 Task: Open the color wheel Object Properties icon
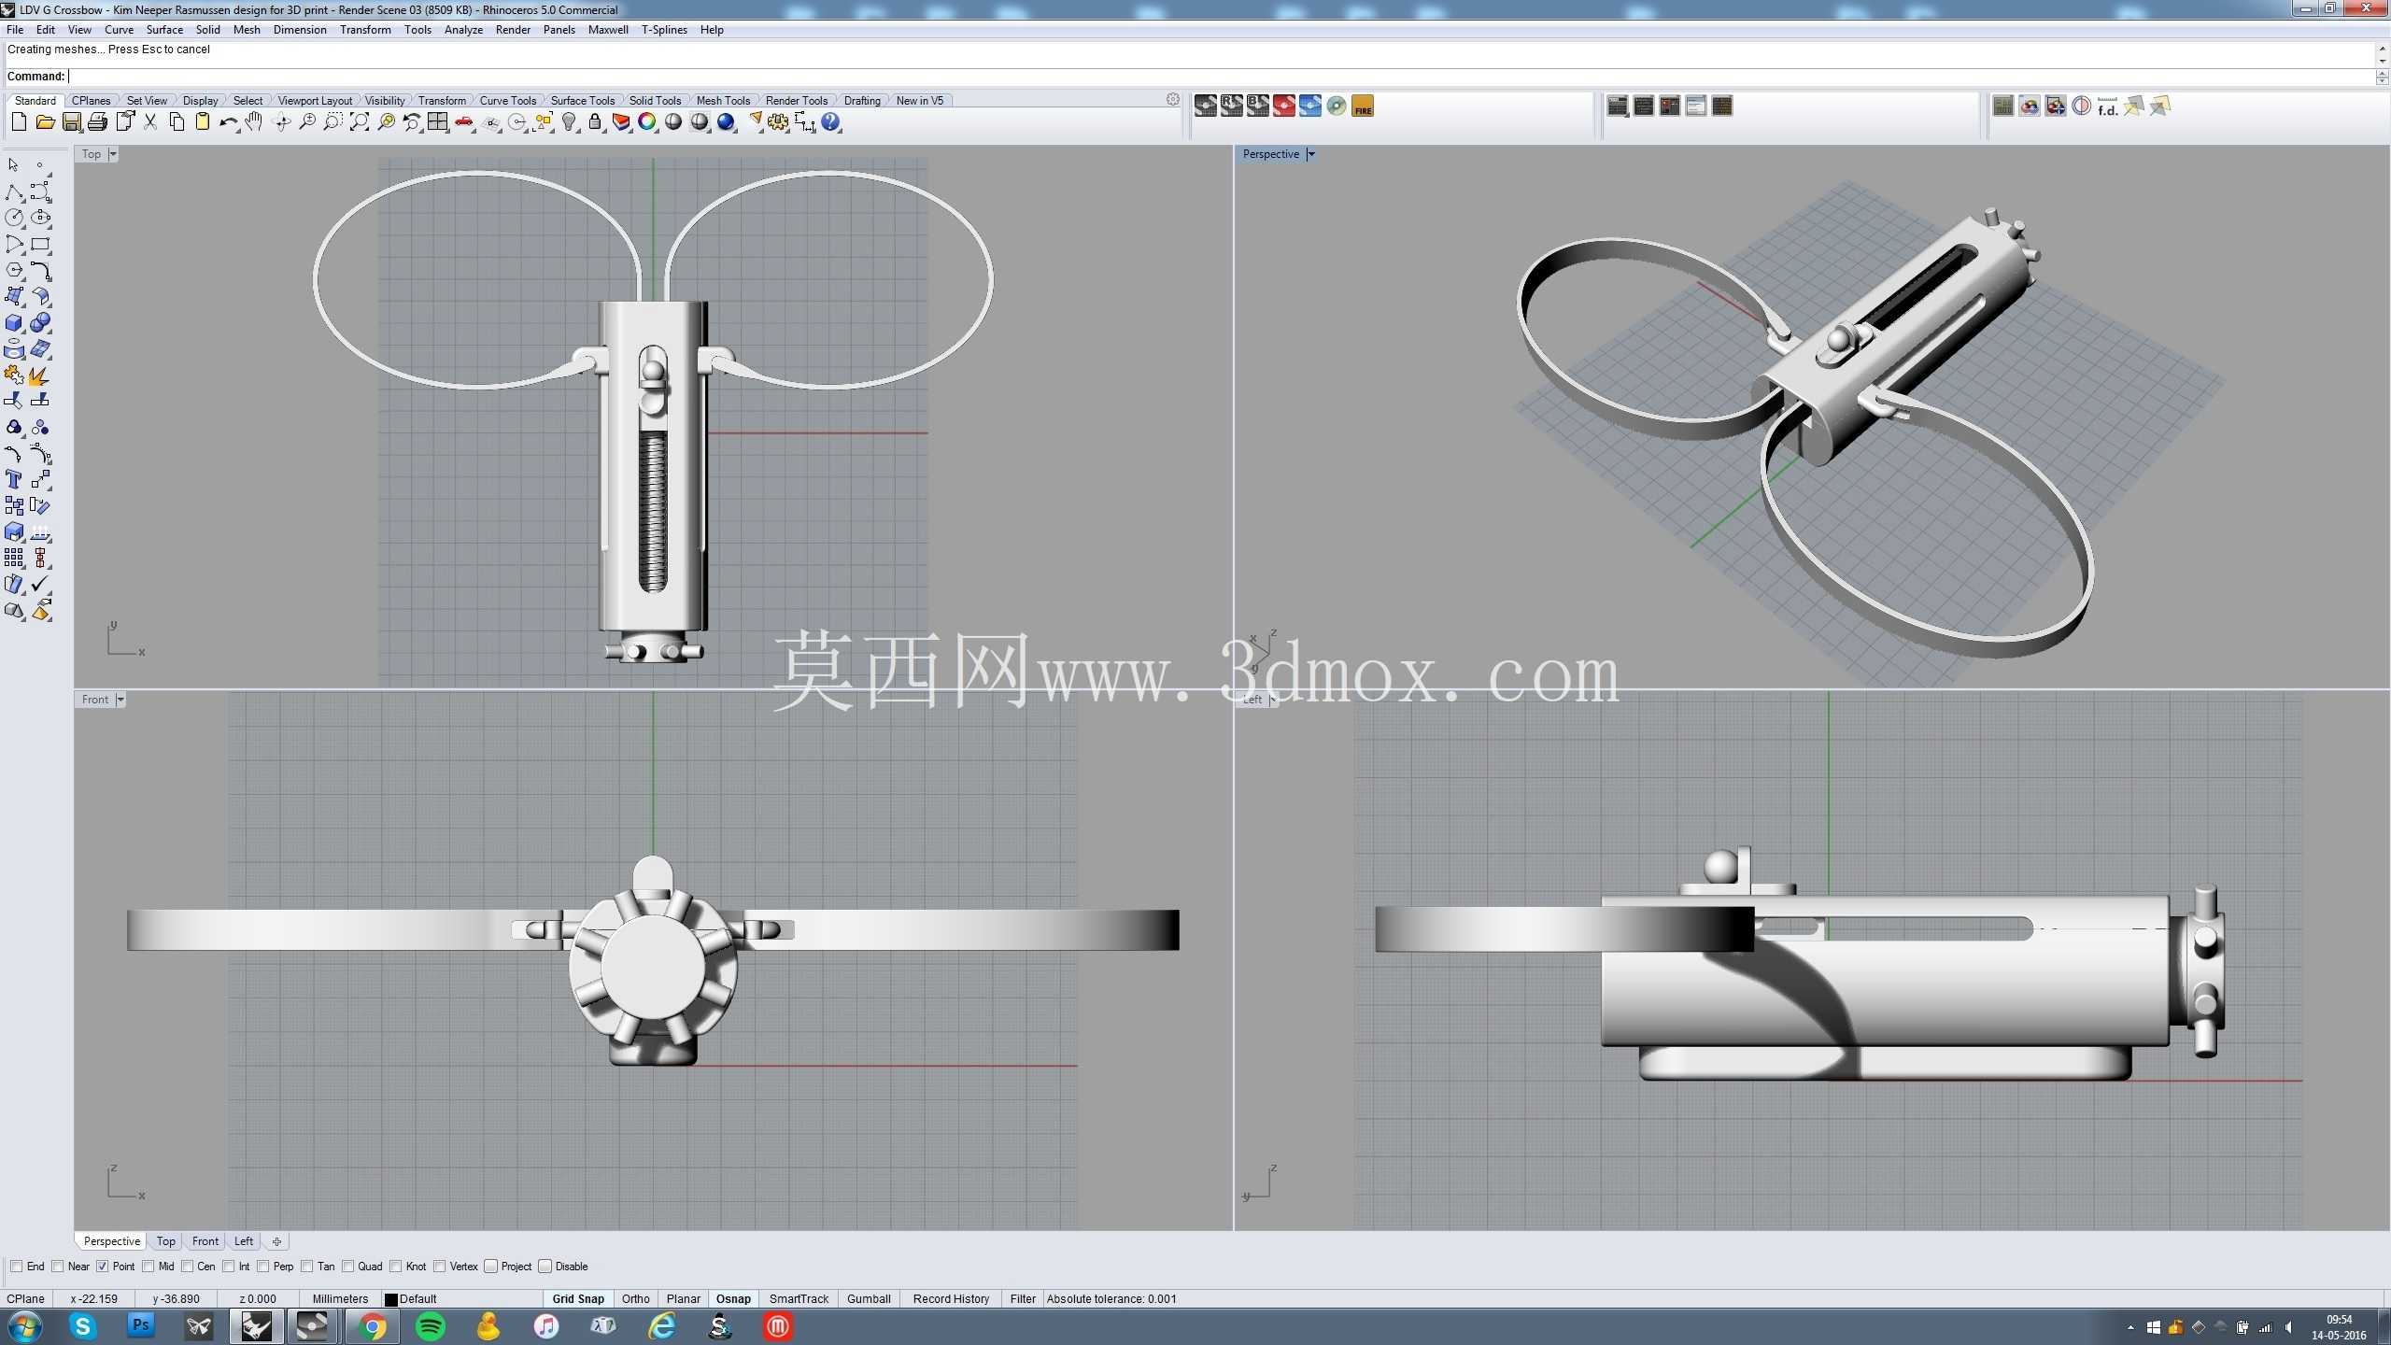647,122
